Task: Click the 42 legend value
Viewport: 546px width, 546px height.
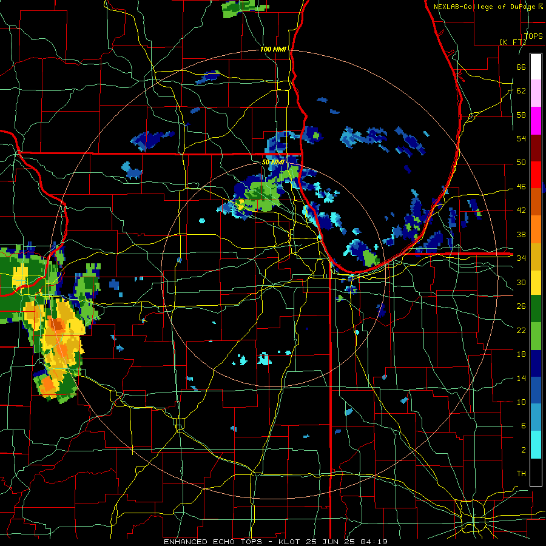Action: click(x=521, y=211)
